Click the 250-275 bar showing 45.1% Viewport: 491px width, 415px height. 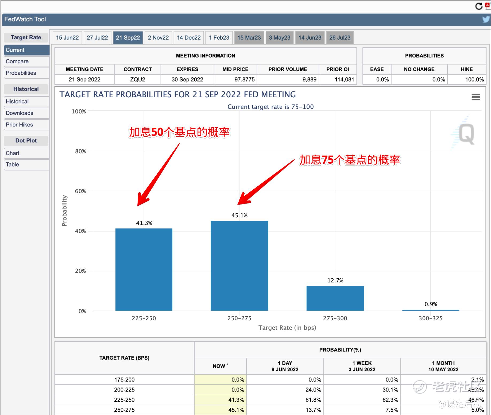239,266
